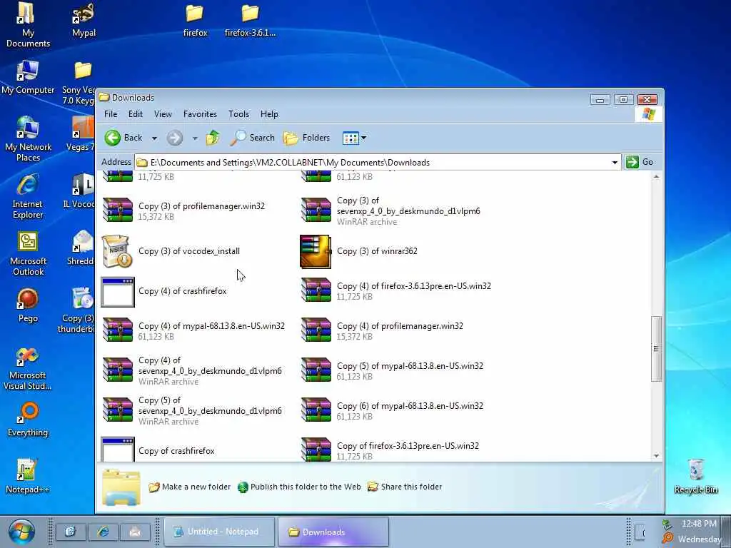Click Share this folder
The height and width of the screenshot is (548, 731).
tap(405, 487)
